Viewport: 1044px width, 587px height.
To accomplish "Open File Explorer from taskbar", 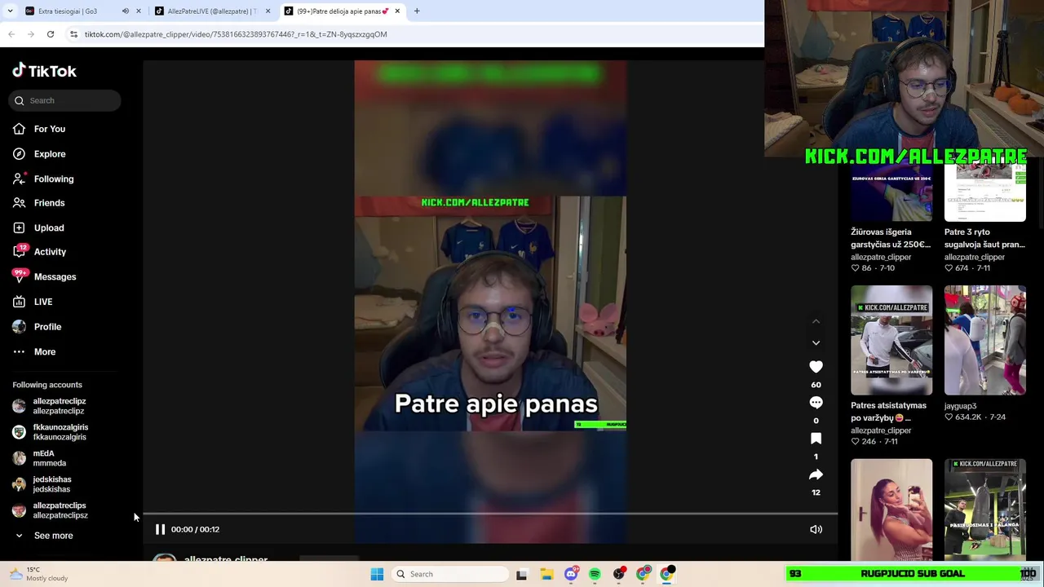I will pos(546,574).
